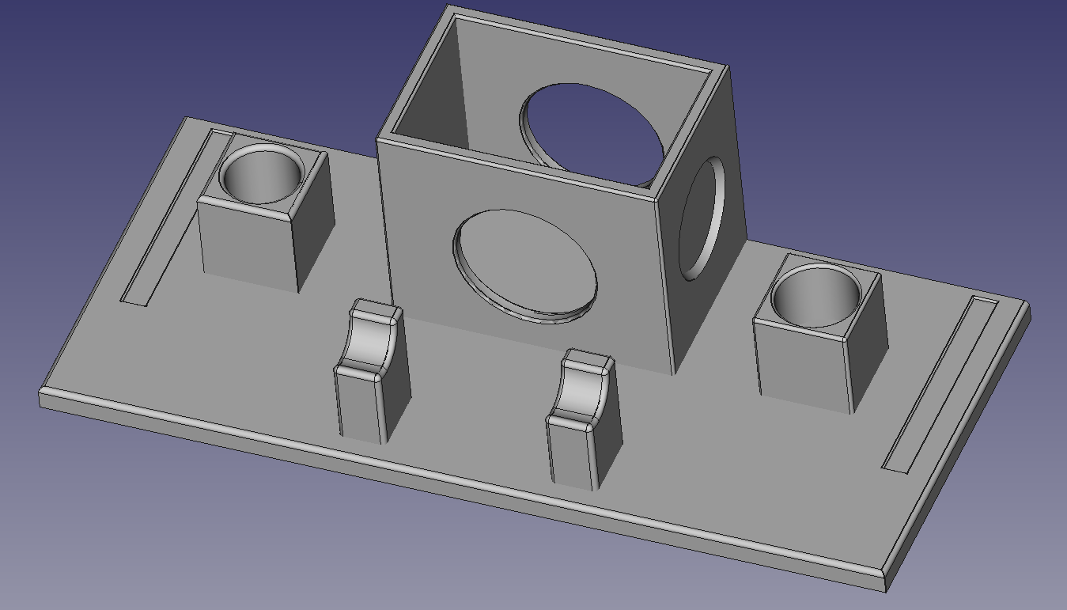Click the cylindrical hole in the left square post
The height and width of the screenshot is (610, 1067).
click(260, 173)
